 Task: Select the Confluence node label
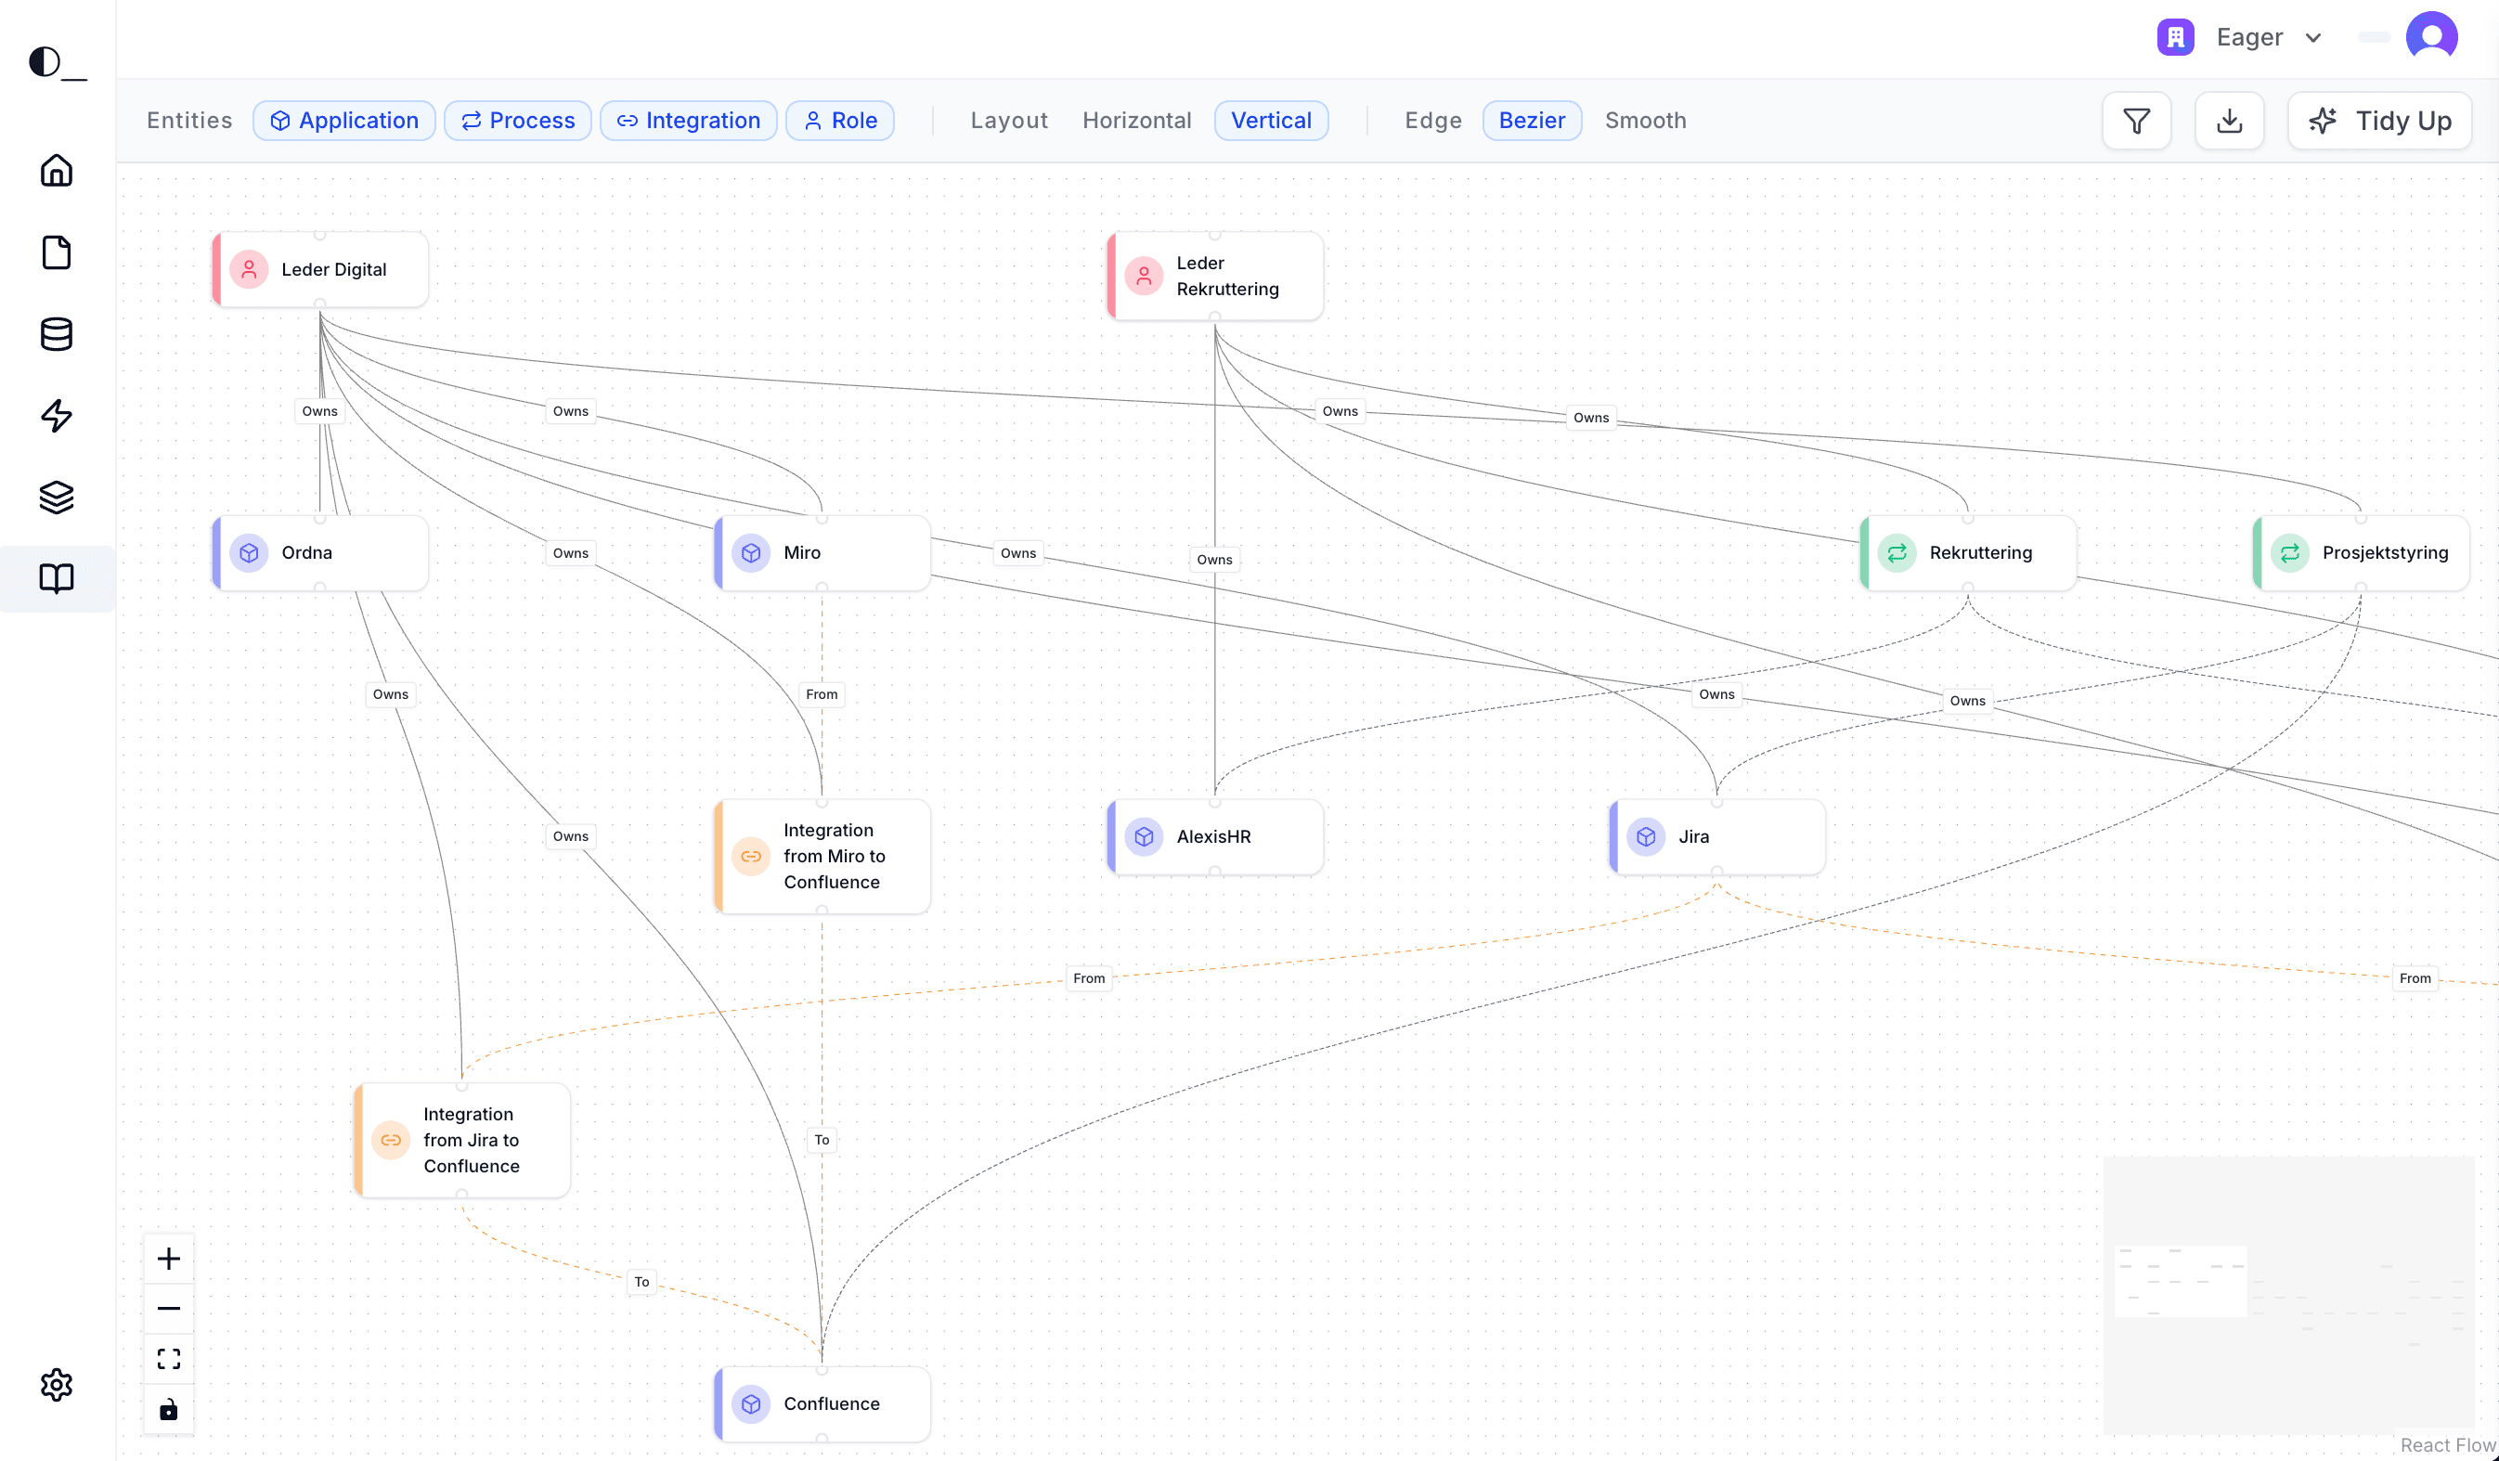tap(831, 1404)
